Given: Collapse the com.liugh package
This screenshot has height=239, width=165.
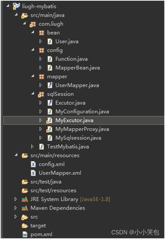Looking at the screenshot, I should tap(24, 23).
